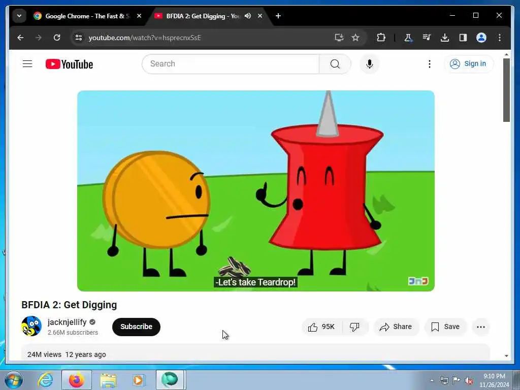The width and height of the screenshot is (520, 390).
Task: Show hidden system tray icons
Action: (432, 381)
